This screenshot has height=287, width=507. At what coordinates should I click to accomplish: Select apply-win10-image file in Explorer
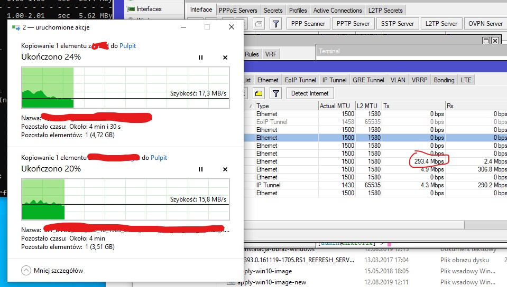tap(268, 271)
